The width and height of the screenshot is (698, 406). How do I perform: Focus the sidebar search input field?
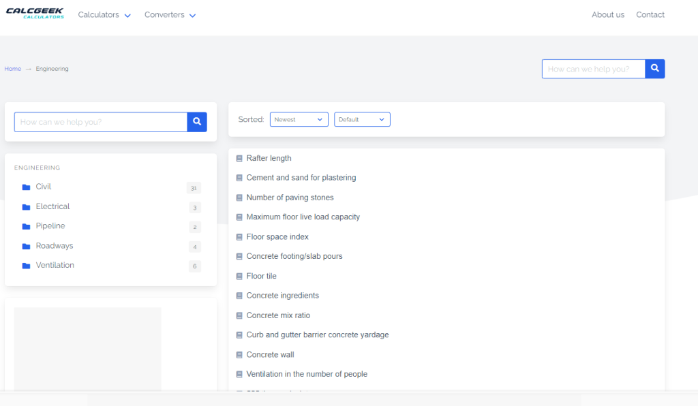tap(101, 122)
